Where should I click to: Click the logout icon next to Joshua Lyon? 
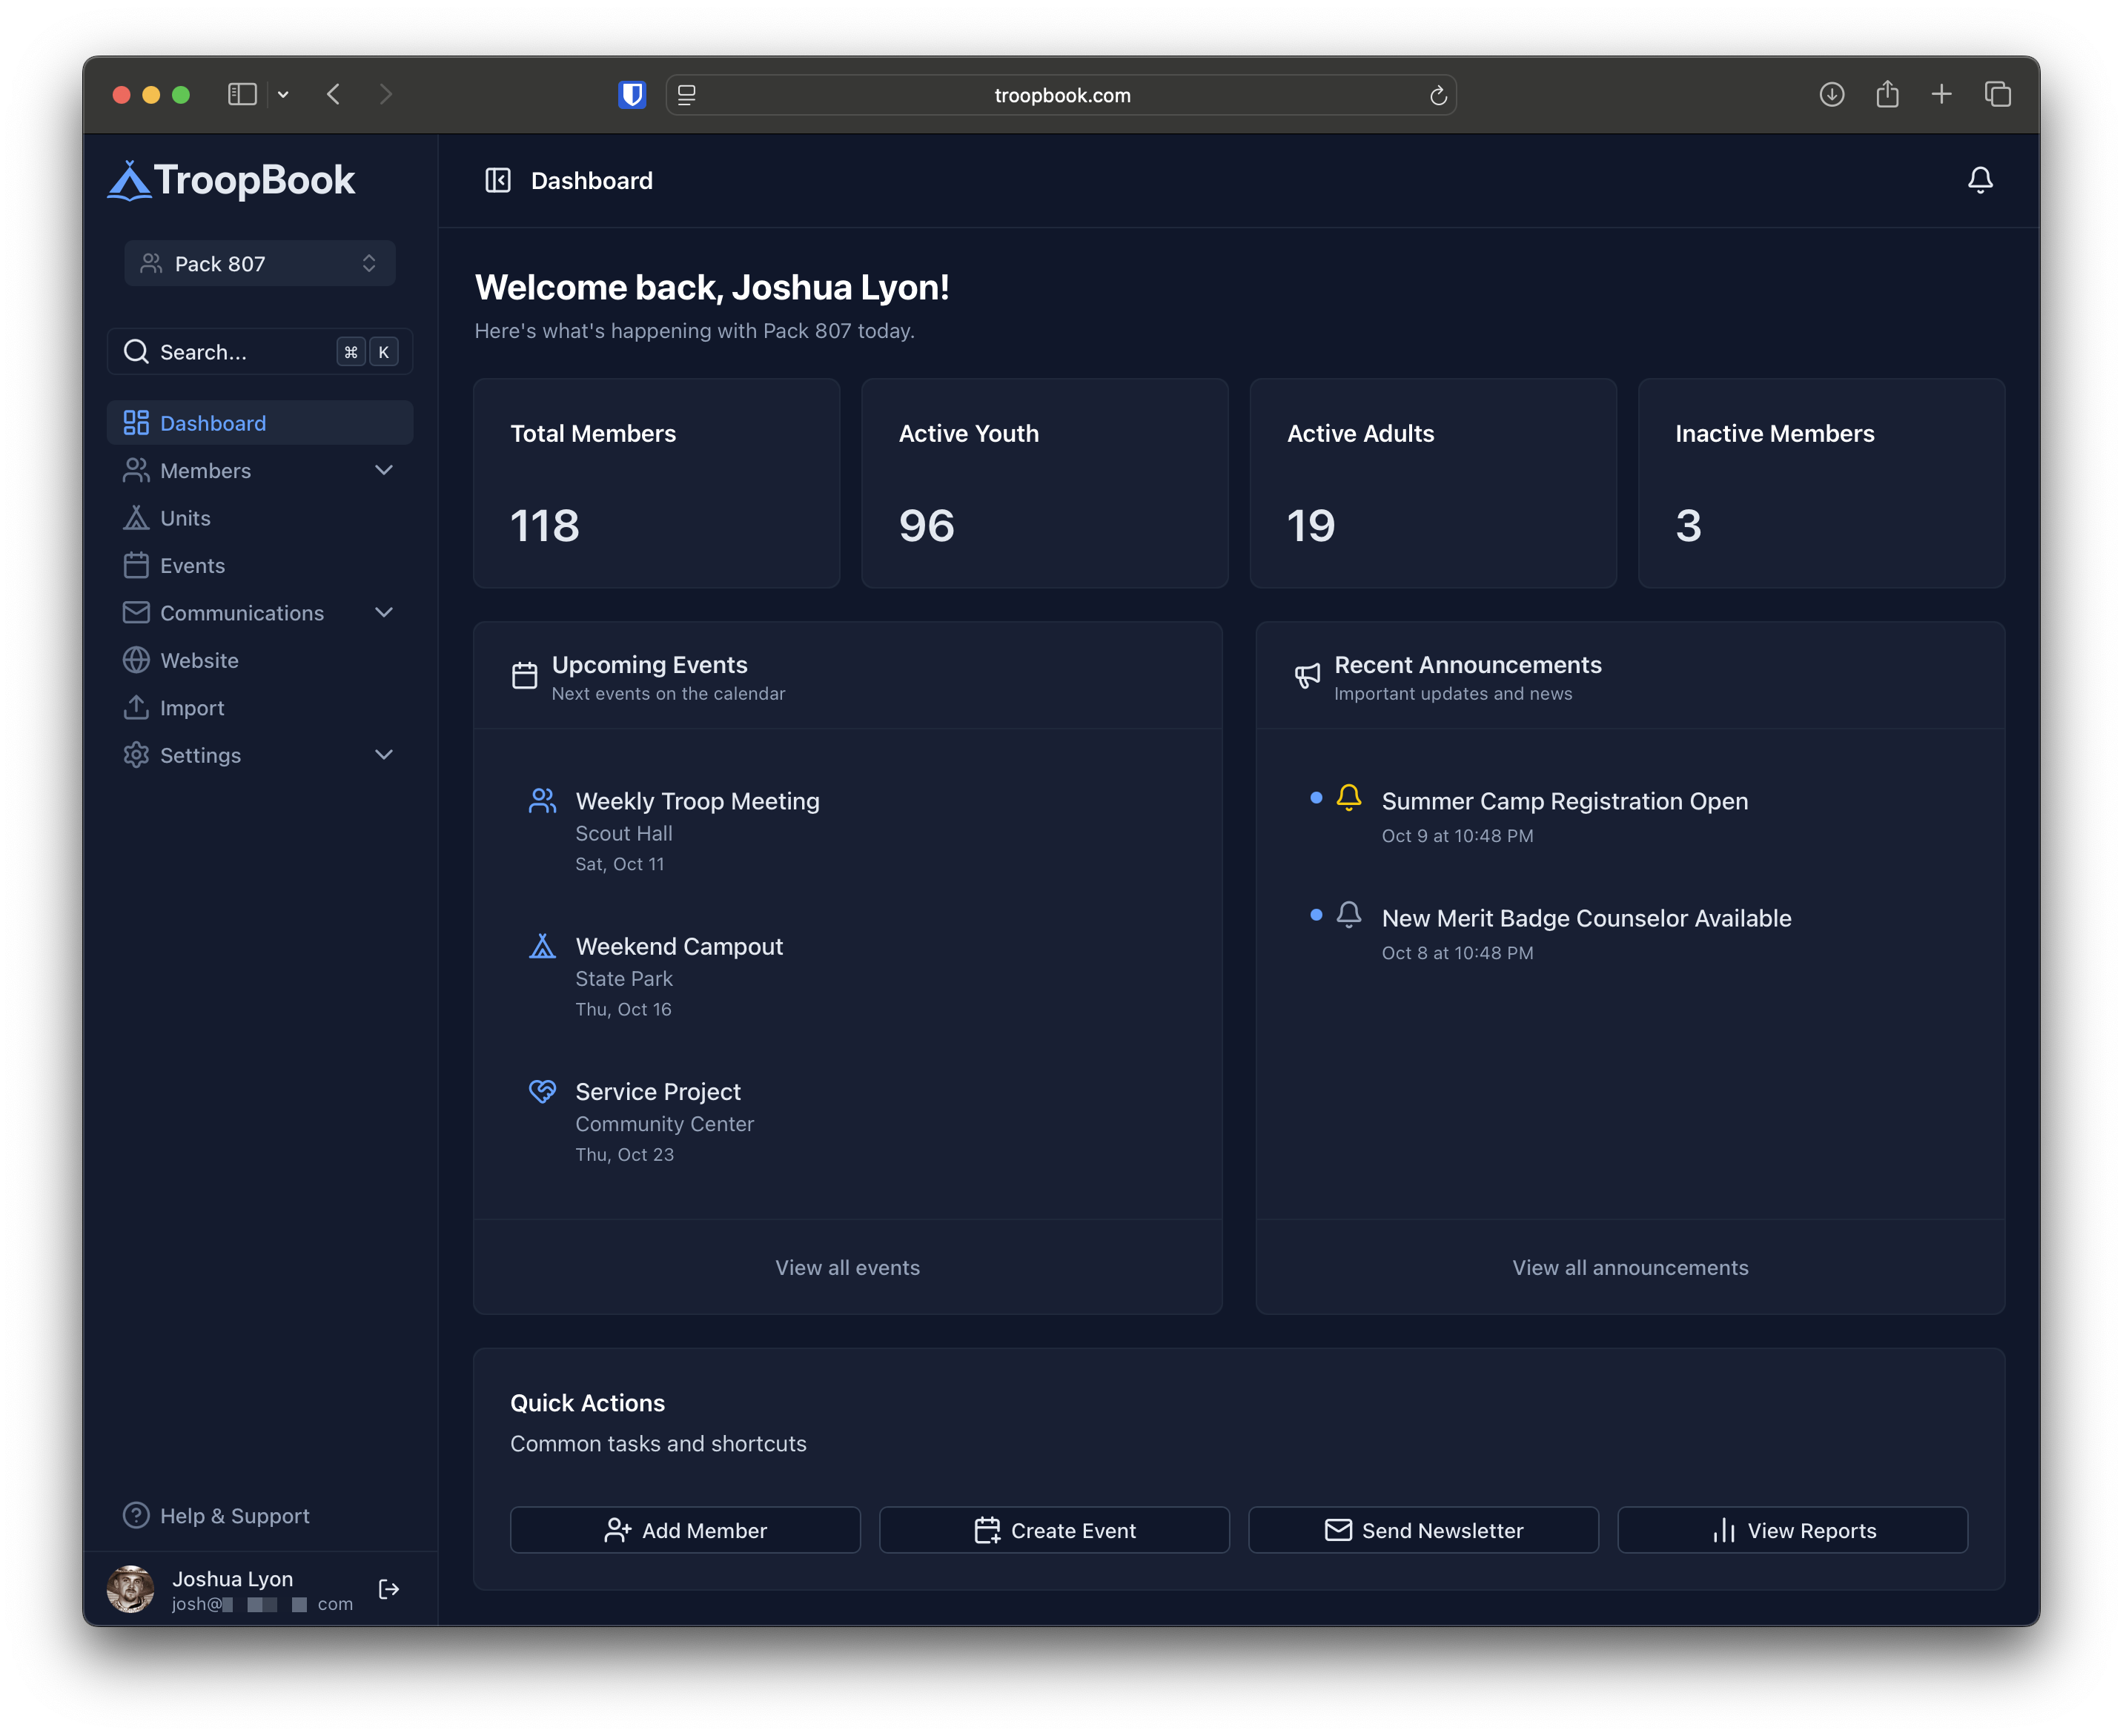click(x=389, y=1589)
